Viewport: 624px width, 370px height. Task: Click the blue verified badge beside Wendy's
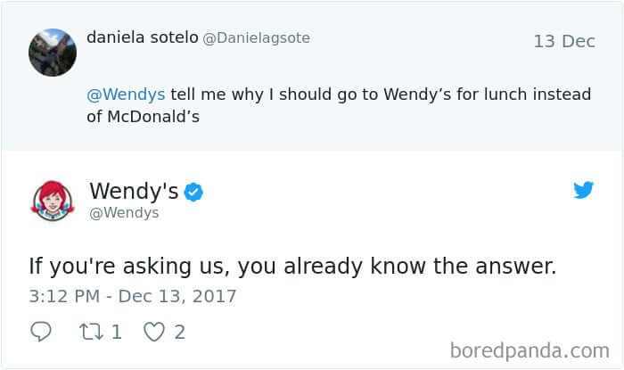click(193, 192)
